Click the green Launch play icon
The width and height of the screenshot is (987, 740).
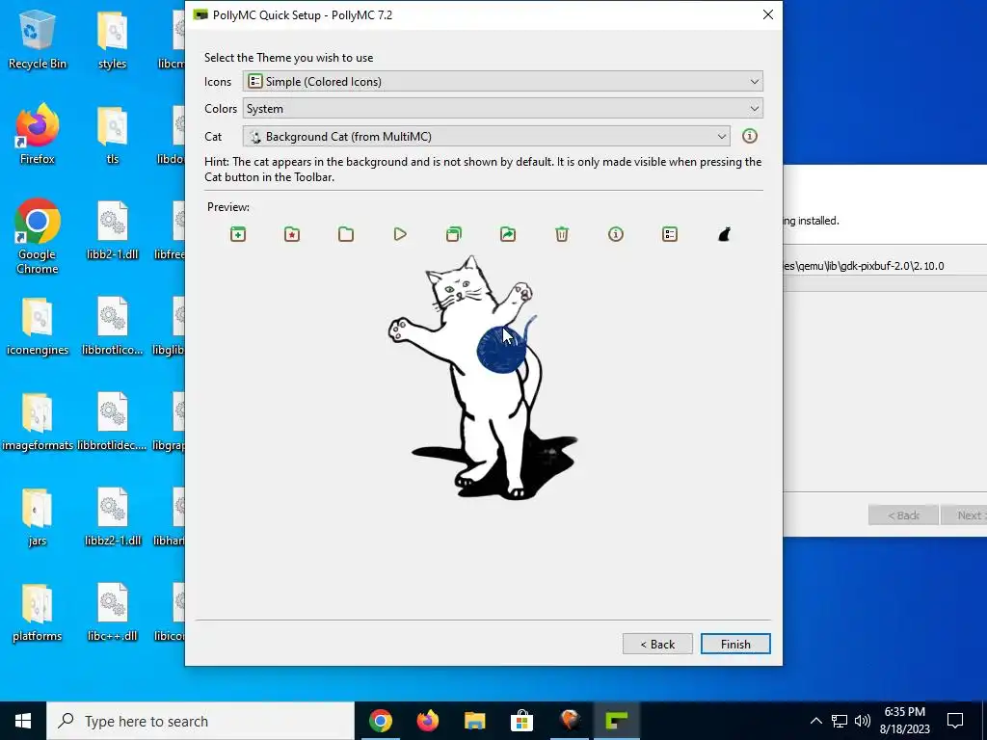[400, 235]
